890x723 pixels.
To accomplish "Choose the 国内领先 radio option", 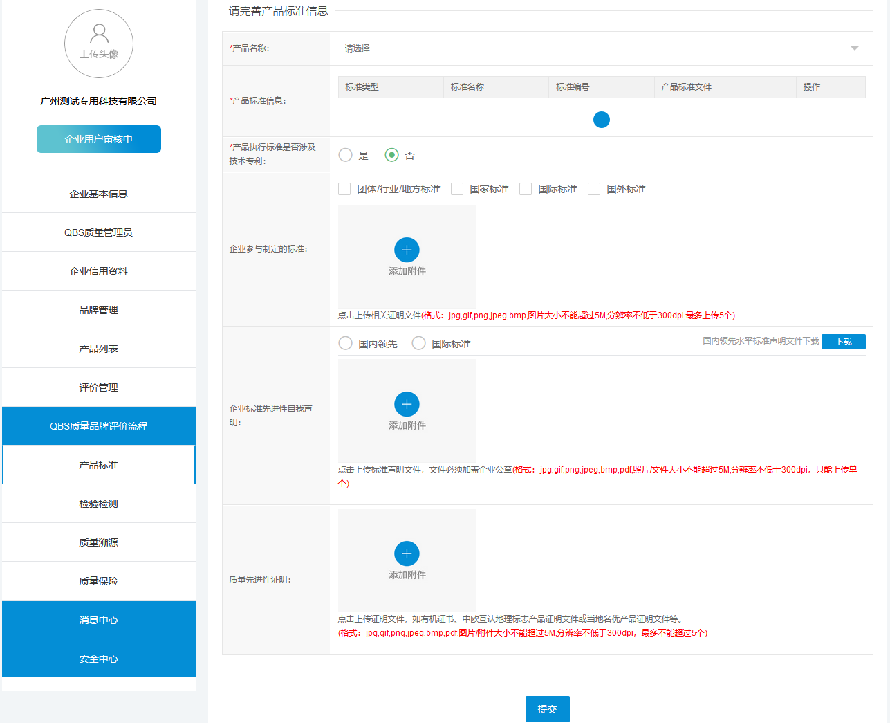I will (346, 343).
